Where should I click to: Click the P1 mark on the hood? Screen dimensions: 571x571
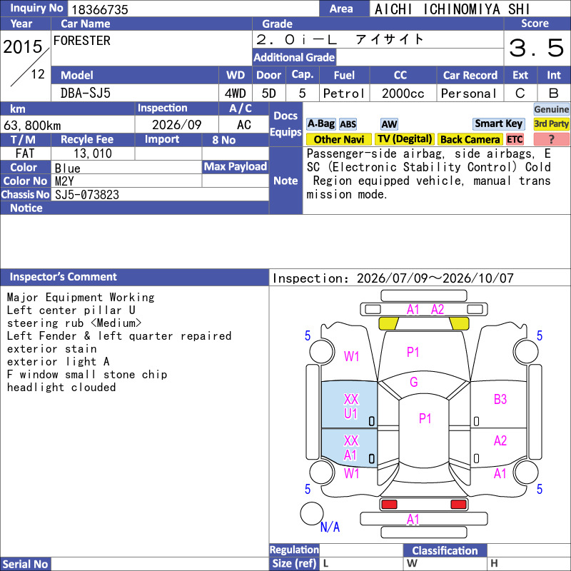(413, 352)
